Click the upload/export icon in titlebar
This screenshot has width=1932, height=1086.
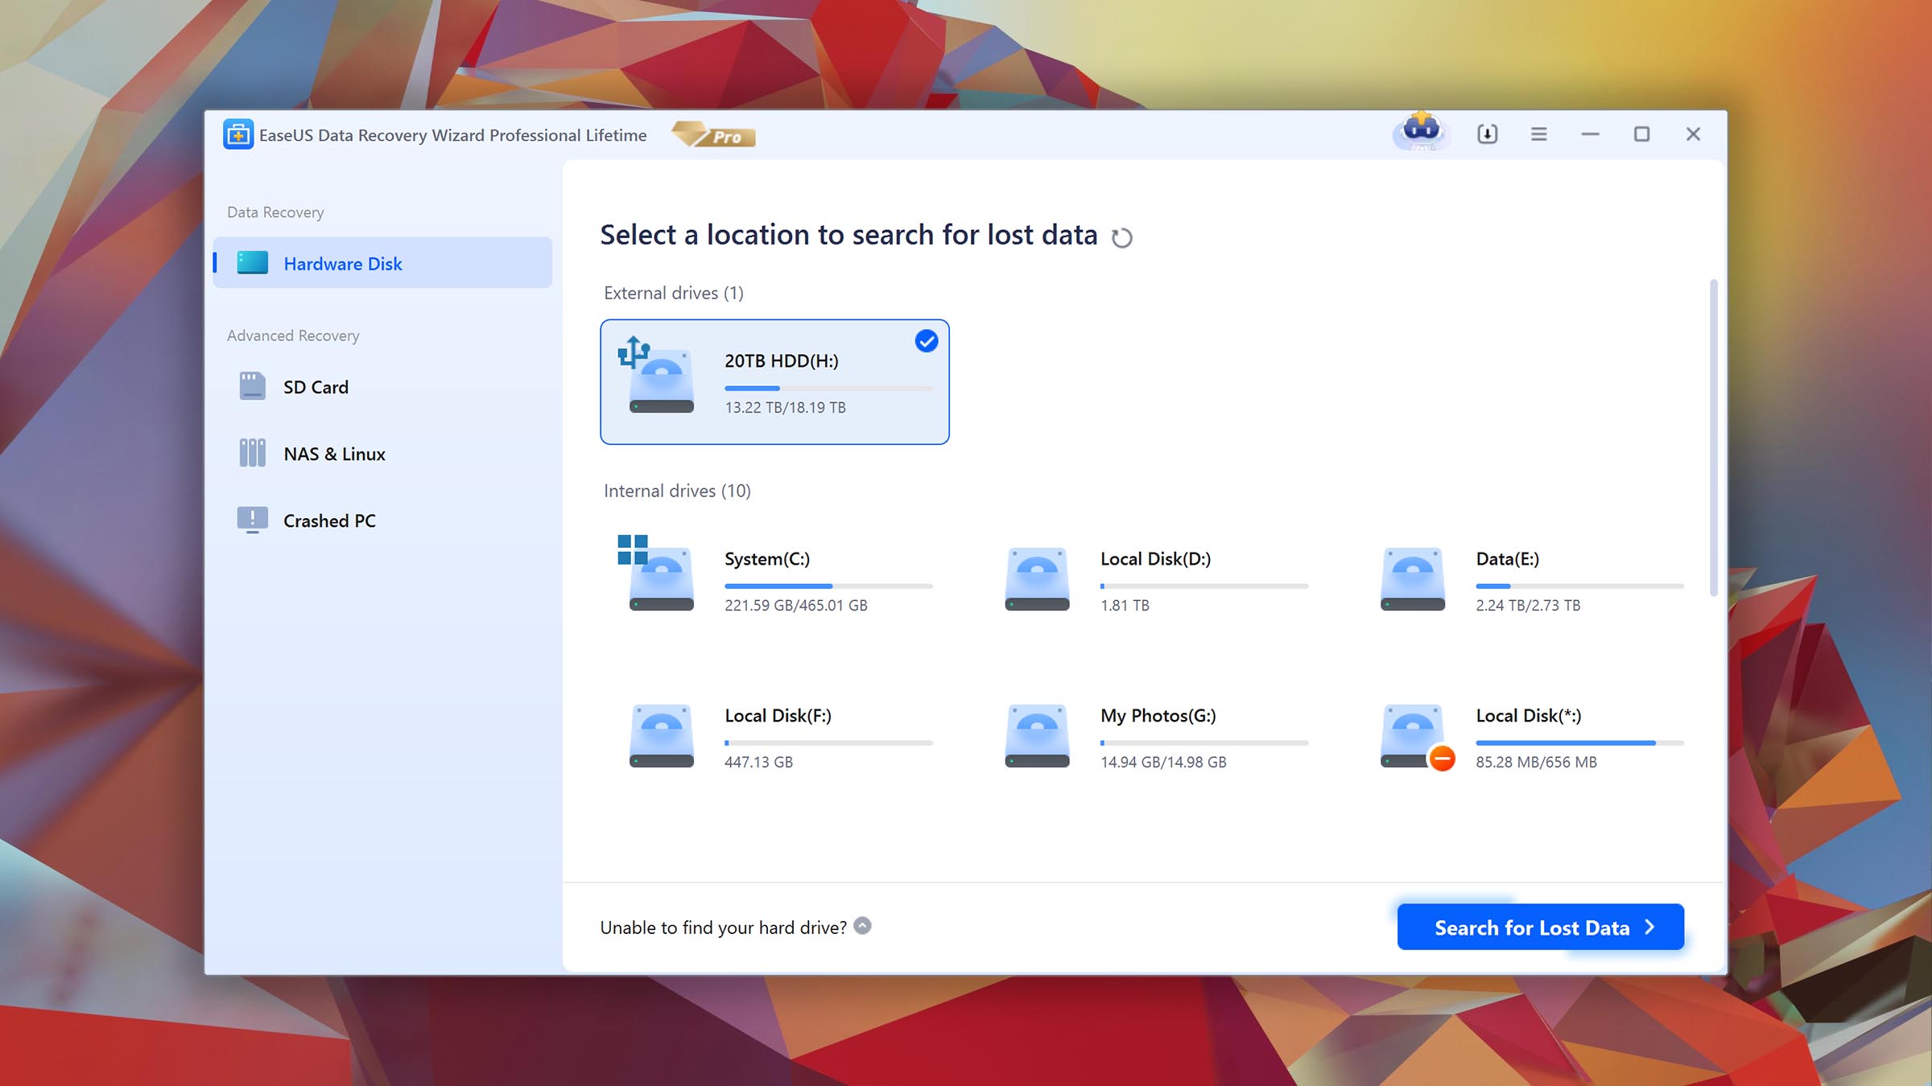[1486, 133]
